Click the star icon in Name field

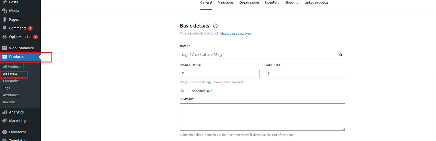(341, 55)
